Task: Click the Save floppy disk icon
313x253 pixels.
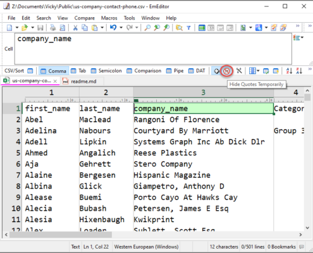Action: point(40,28)
